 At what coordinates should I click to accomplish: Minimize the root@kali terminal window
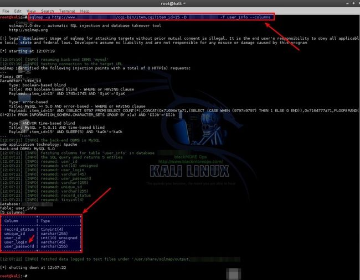348,3
